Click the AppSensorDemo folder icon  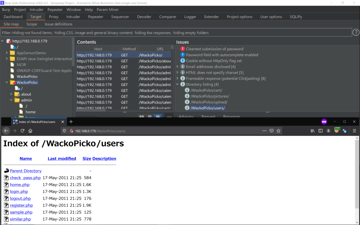pyautogui.click(x=12, y=53)
